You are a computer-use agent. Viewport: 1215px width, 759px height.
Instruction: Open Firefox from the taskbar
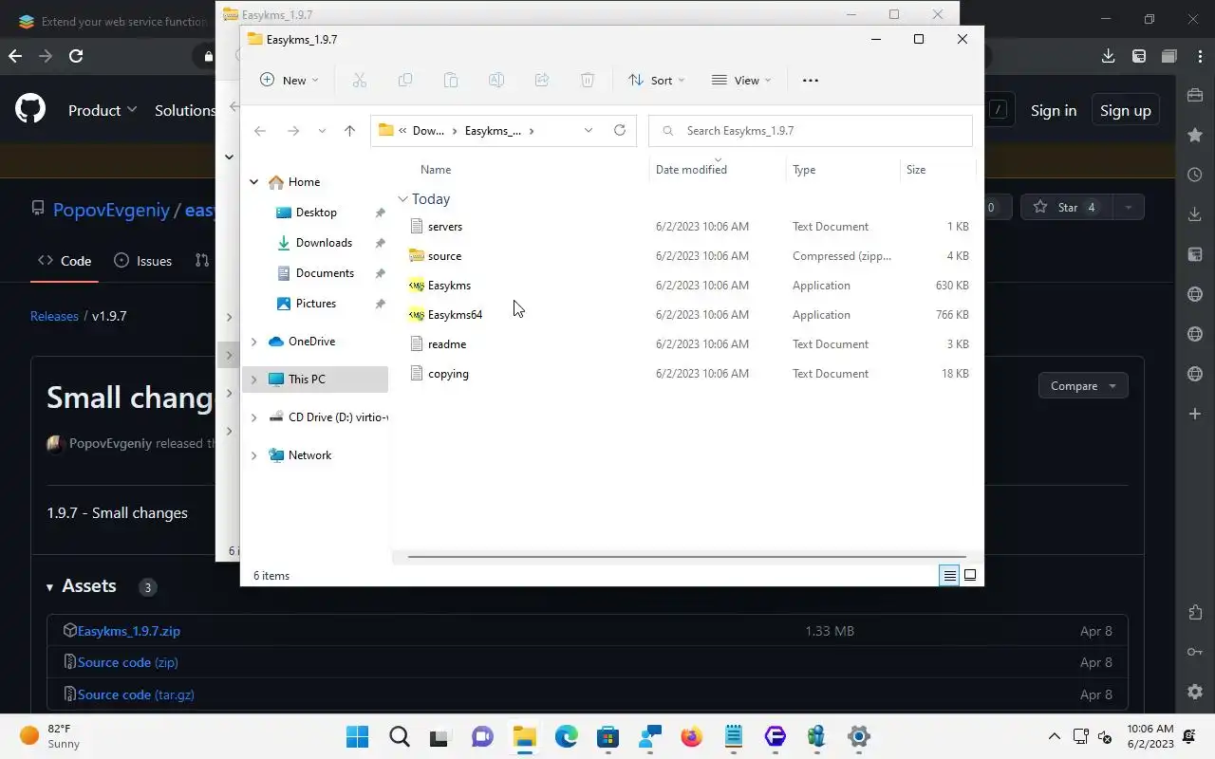click(691, 736)
